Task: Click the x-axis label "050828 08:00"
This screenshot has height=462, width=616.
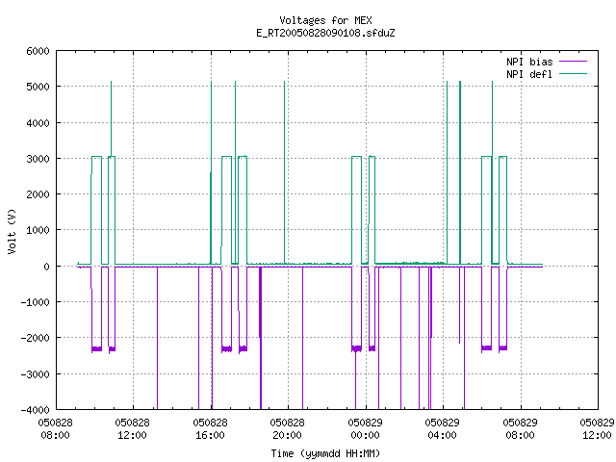Action: [x=56, y=429]
